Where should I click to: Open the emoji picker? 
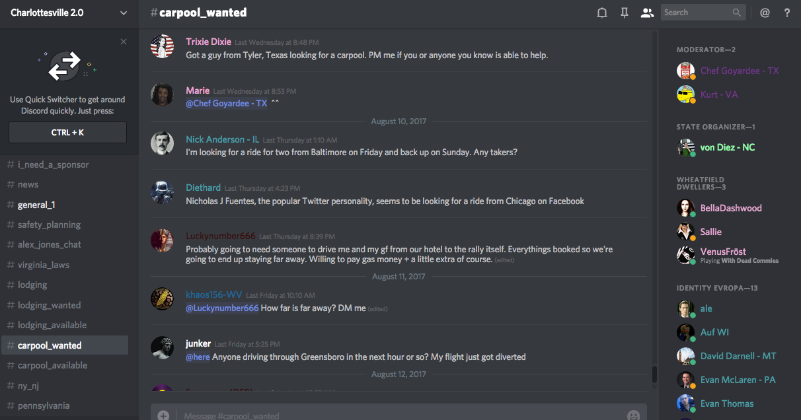633,415
